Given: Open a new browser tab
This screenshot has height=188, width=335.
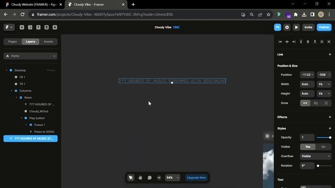Looking at the screenshot, I should pos(133,5).
